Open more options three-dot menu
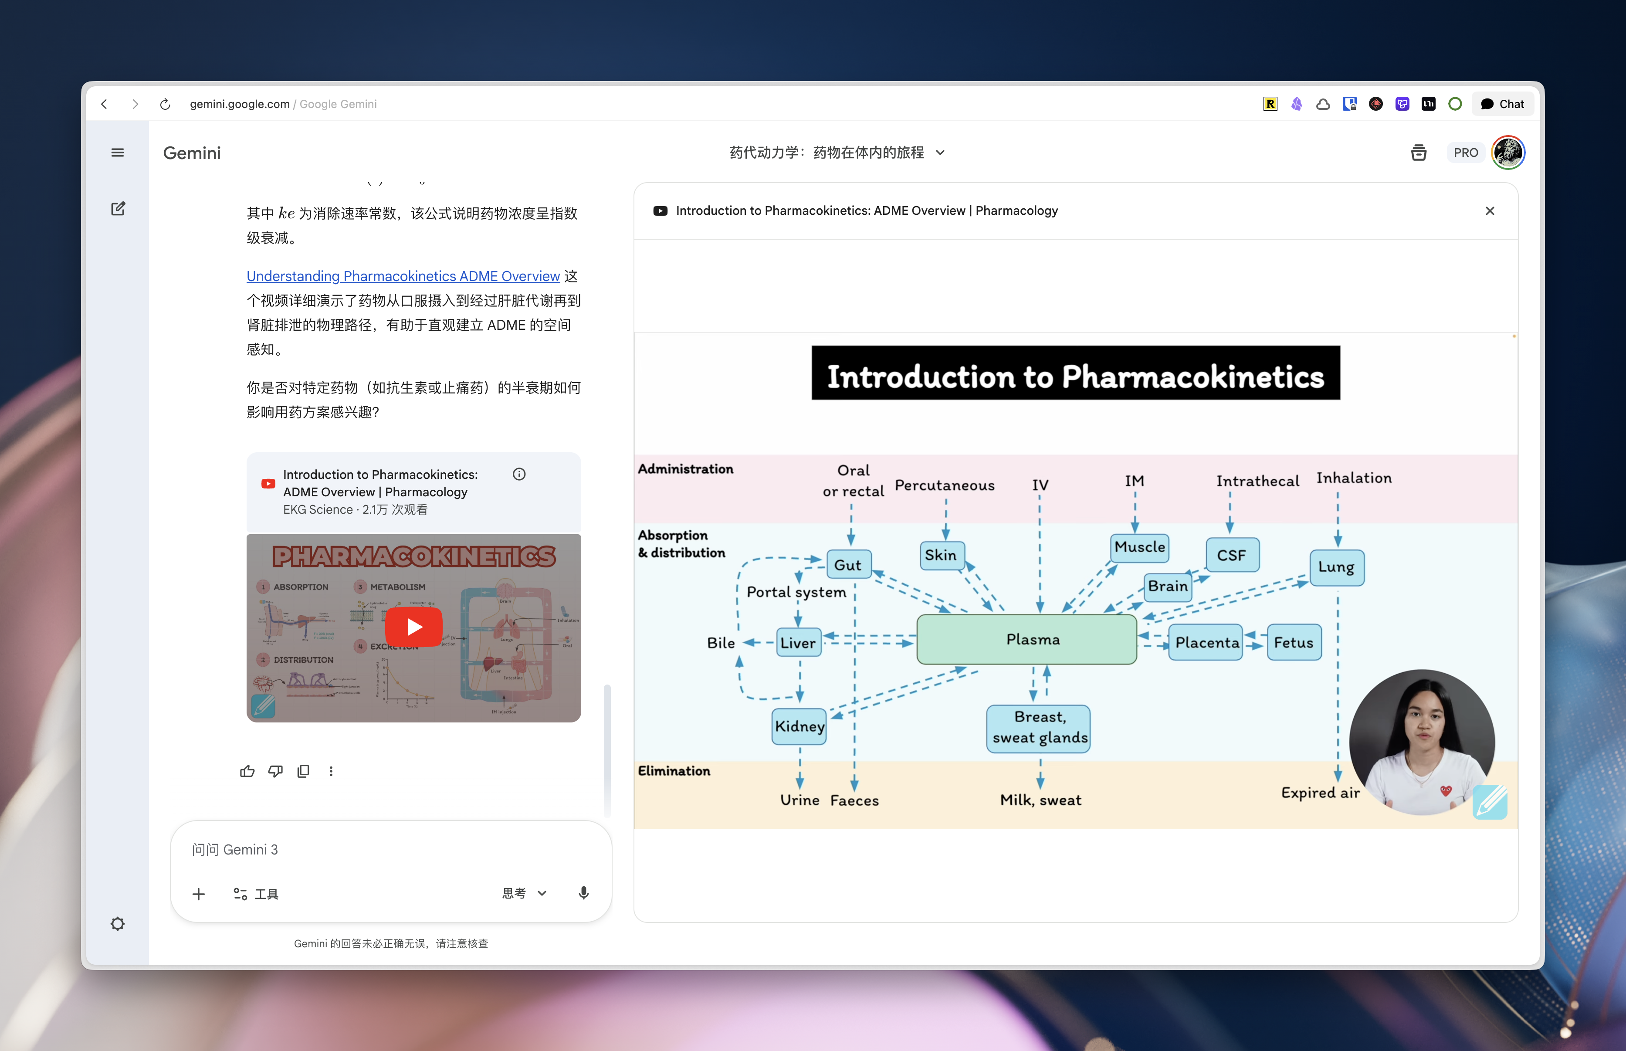Viewport: 1626px width, 1051px height. 331,771
